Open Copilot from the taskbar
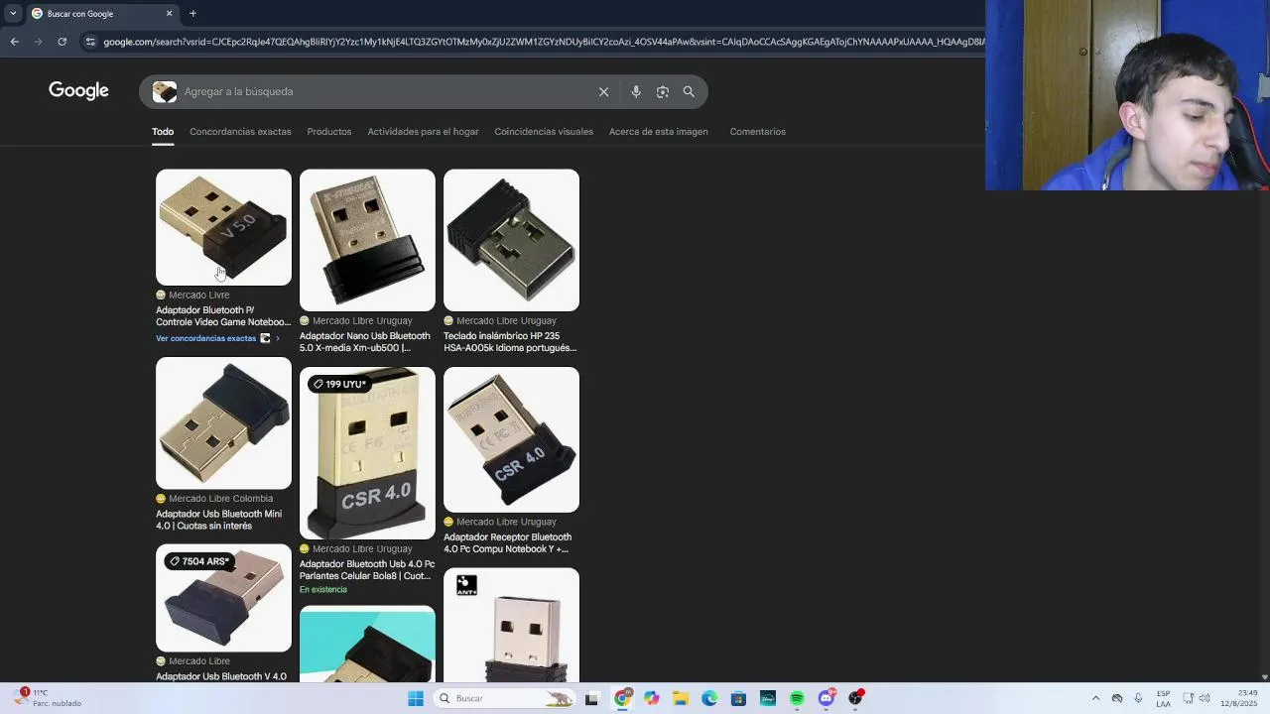Screen dimensions: 1270x714 [651, 698]
